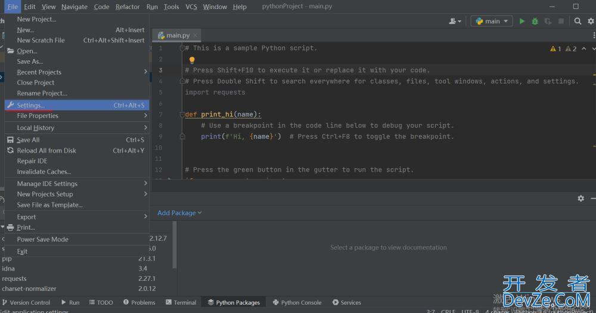596x313 pixels.
Task: Open the Terminal tool window
Action: [181, 302]
